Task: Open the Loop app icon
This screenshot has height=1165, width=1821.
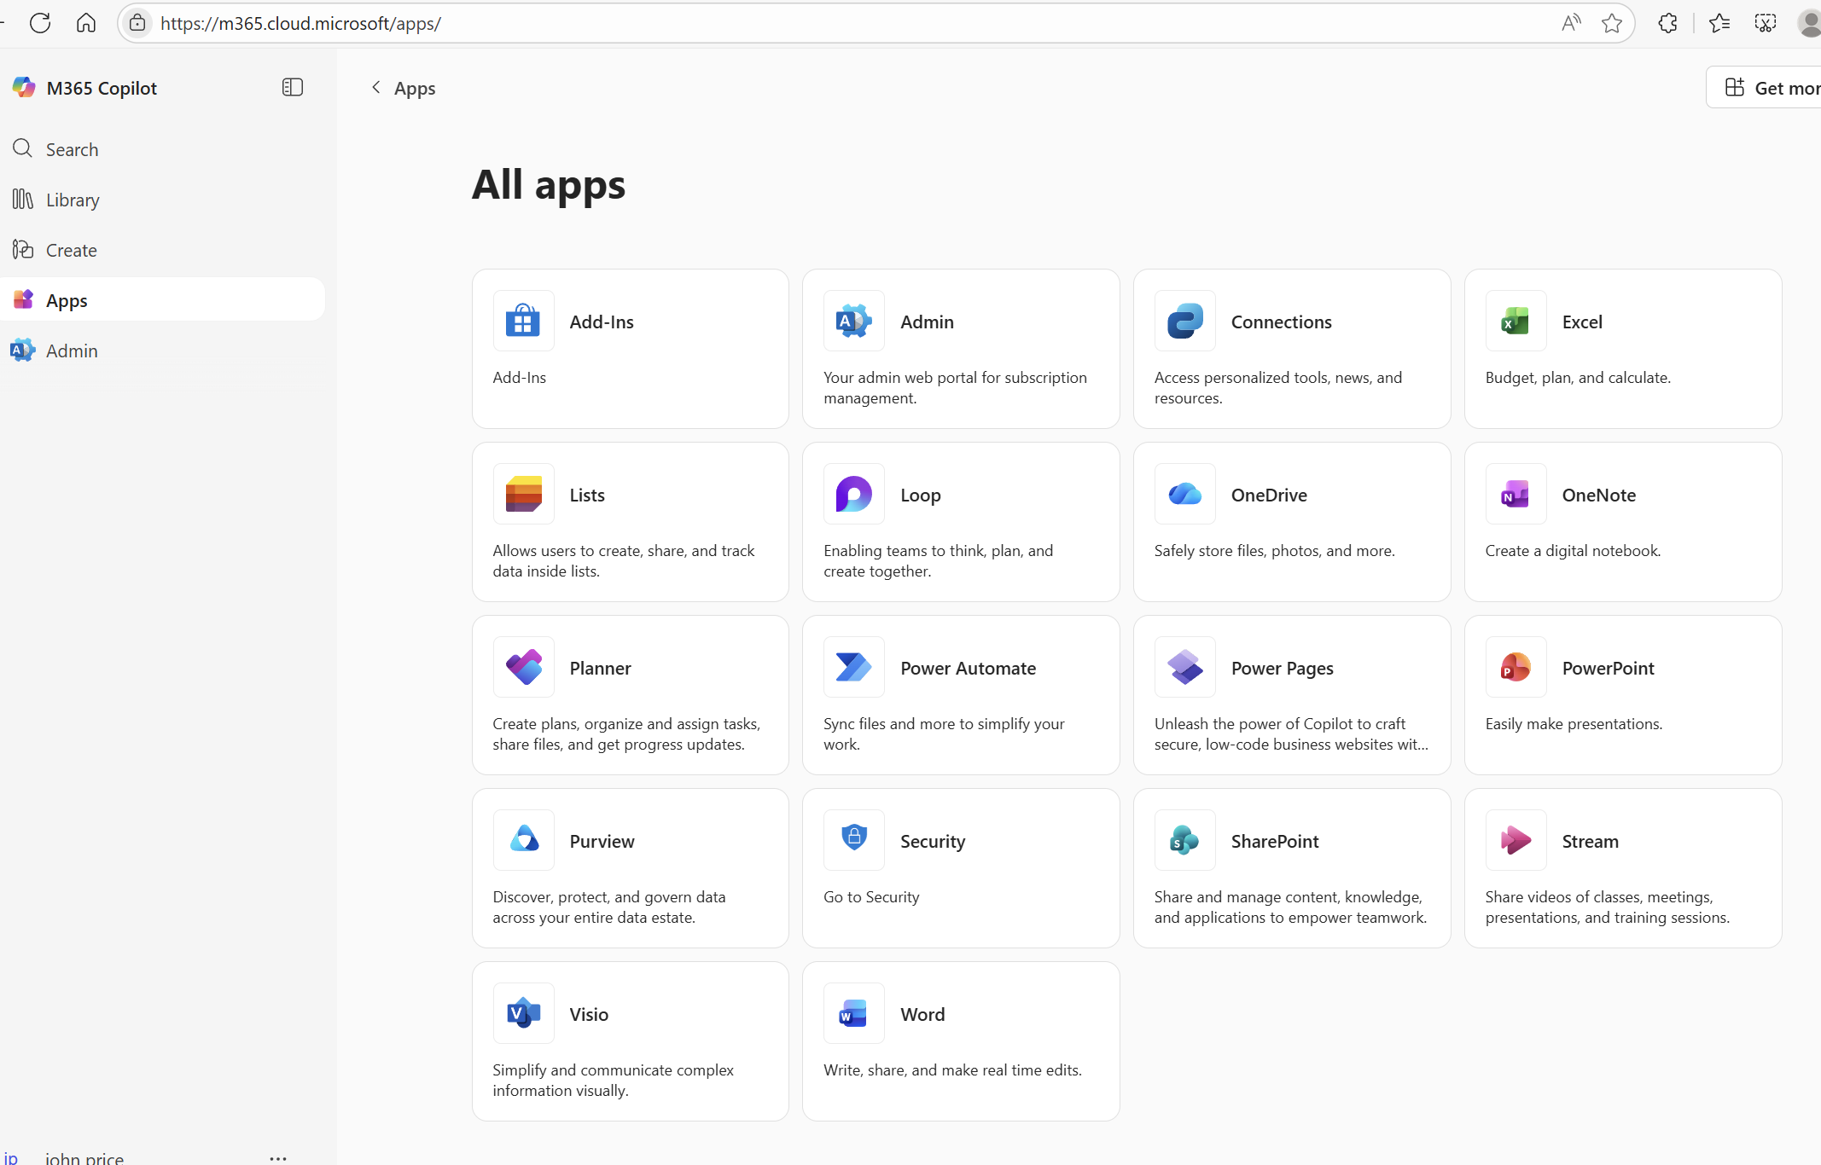Action: [x=853, y=495]
